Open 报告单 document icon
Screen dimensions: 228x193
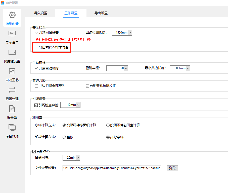point(12,109)
